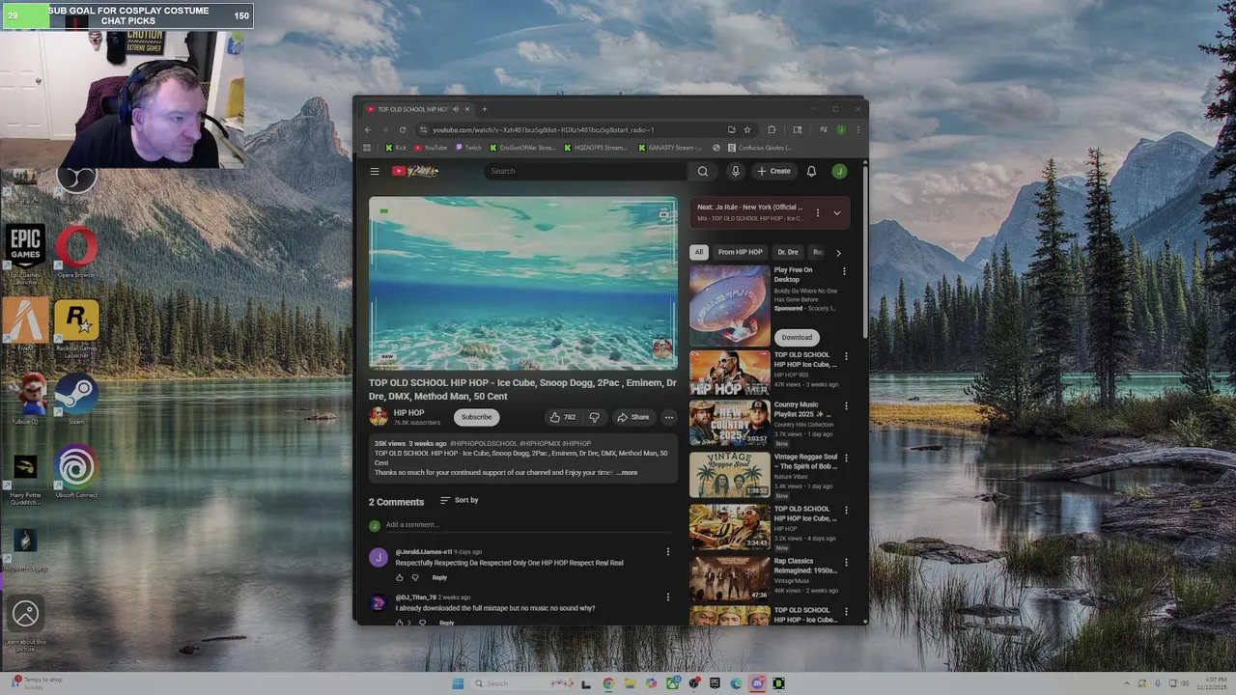Viewport: 1236px width, 695px height.
Task: Expand the description with ...more
Action: pos(627,473)
